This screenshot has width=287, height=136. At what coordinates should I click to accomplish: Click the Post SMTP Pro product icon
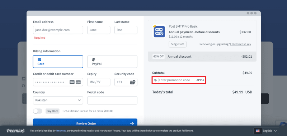(159, 31)
